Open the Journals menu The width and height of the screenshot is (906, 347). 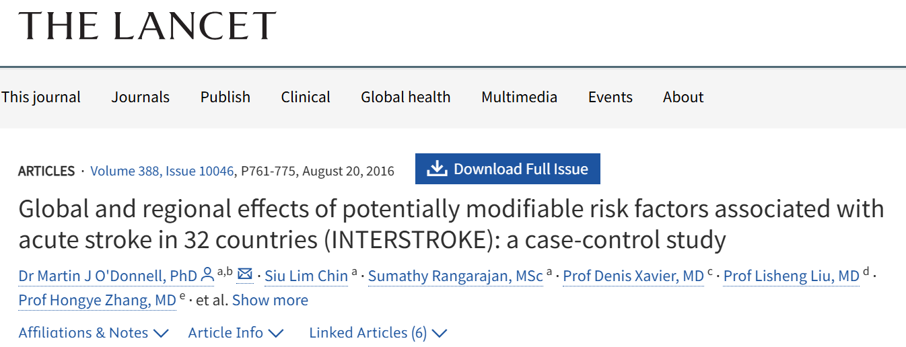click(141, 97)
